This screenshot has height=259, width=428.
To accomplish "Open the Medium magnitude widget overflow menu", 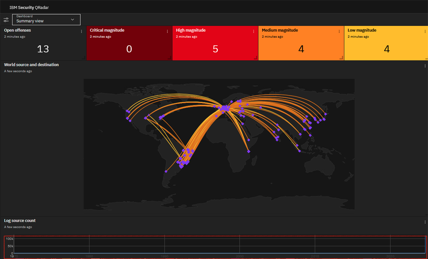I will [x=339, y=31].
